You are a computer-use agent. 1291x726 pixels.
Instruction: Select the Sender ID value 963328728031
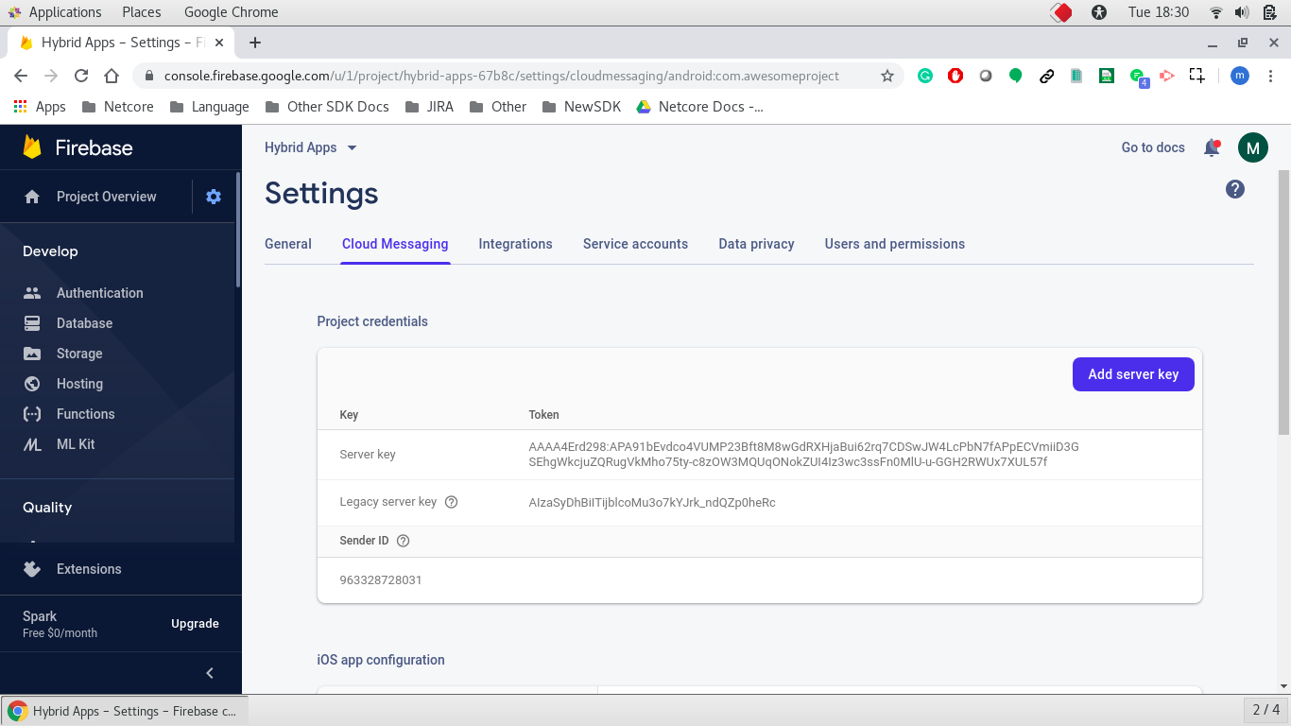click(381, 579)
